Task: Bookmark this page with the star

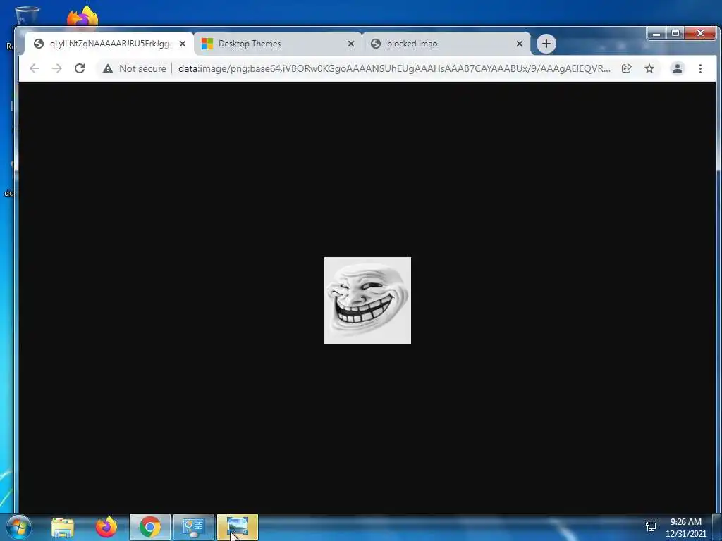Action: 649,68
